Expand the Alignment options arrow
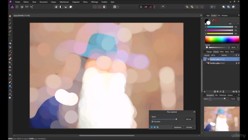This screenshot has width=248, height=140. [215, 7]
